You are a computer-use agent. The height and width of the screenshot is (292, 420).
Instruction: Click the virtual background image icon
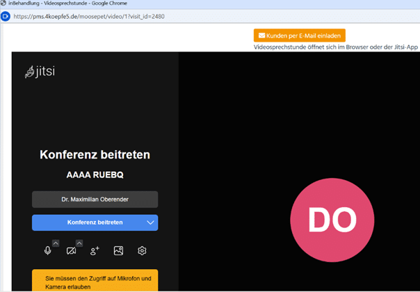tap(118, 250)
